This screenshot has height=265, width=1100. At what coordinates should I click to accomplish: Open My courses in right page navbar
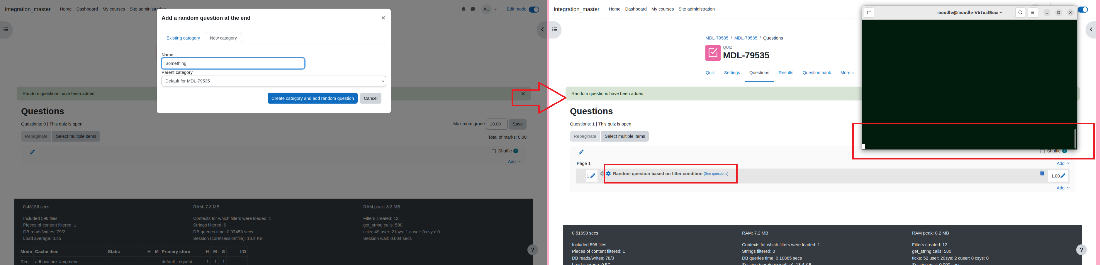[x=662, y=9]
